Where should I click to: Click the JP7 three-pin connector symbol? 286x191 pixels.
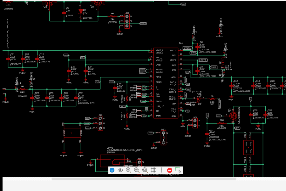point(100,124)
